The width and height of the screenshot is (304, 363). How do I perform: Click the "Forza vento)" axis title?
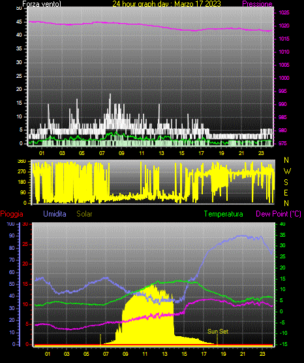42,4
